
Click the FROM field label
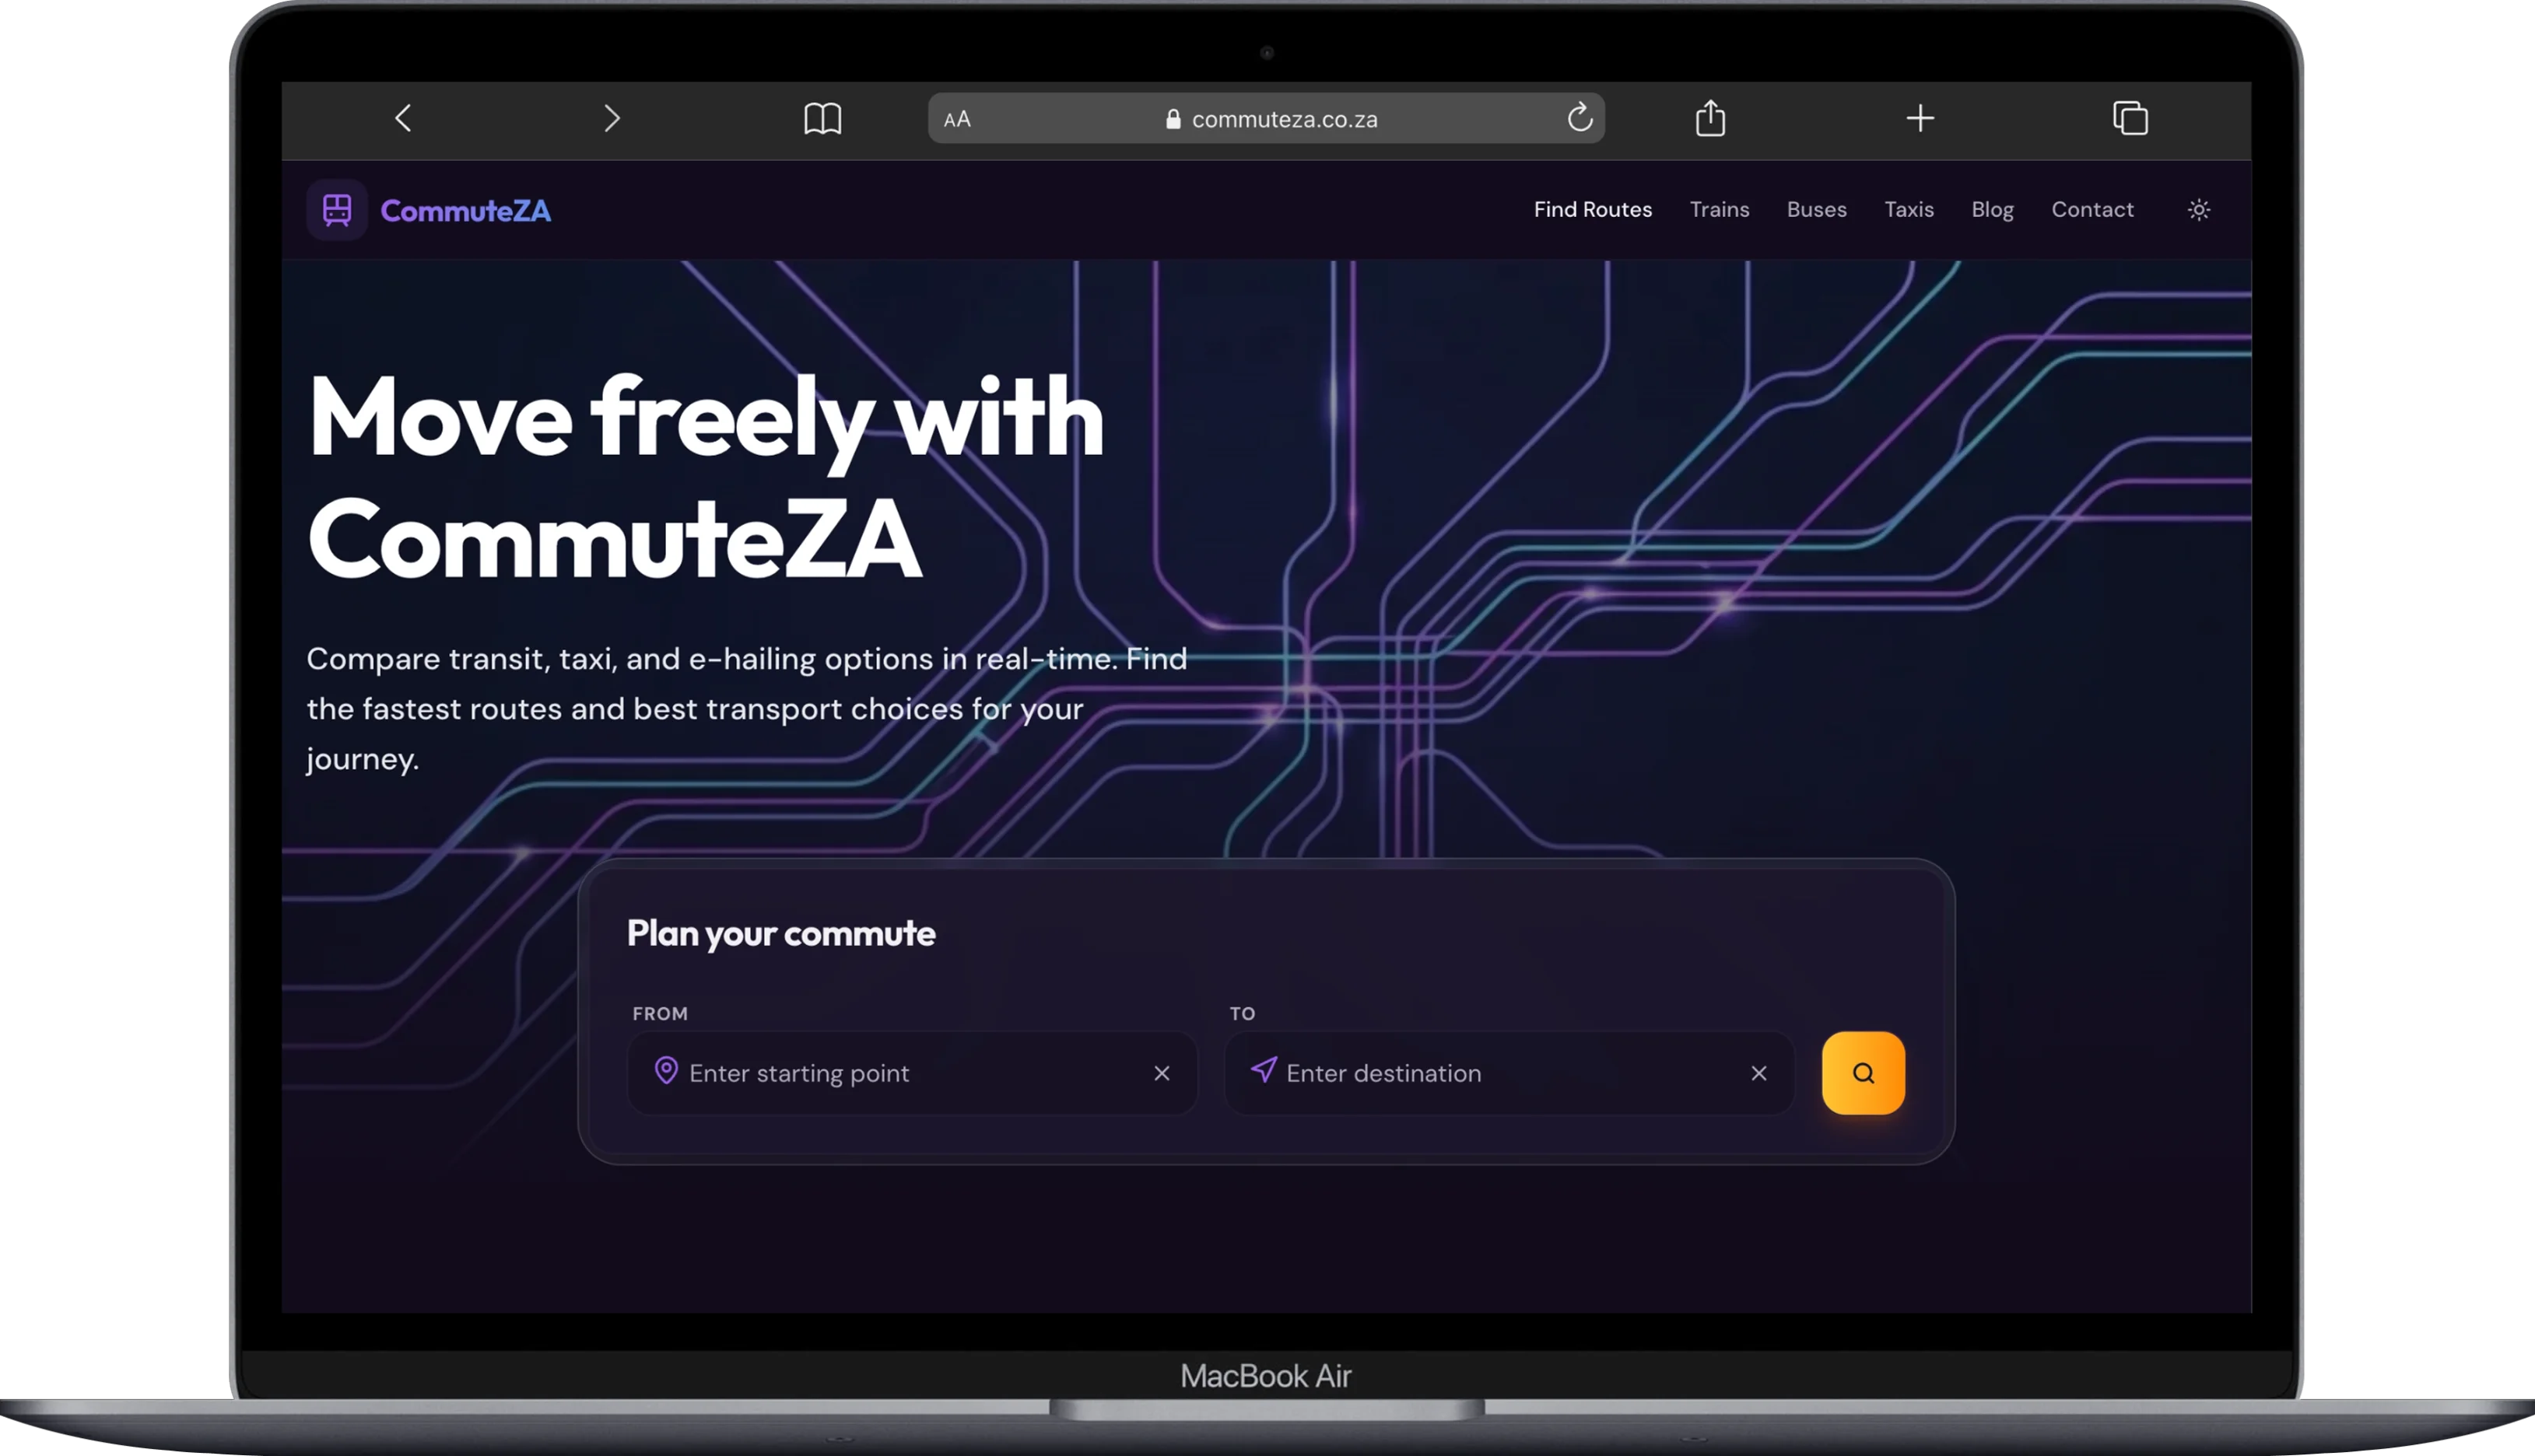tap(661, 1013)
